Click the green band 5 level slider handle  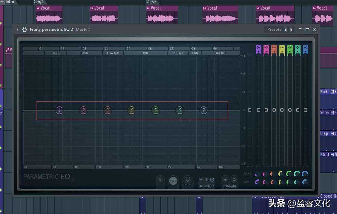290,110
